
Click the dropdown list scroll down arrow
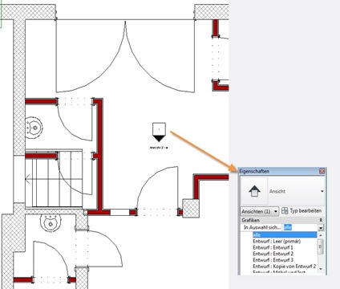click(321, 269)
